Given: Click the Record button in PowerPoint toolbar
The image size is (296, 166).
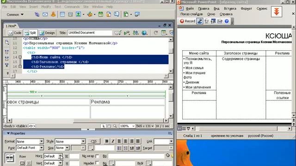Looking at the screenshot, I should (x=187, y=21).
